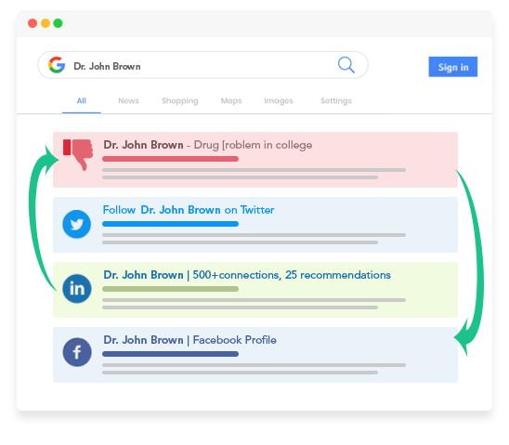Click the search field containing Dr. John Brown

[x=202, y=65]
